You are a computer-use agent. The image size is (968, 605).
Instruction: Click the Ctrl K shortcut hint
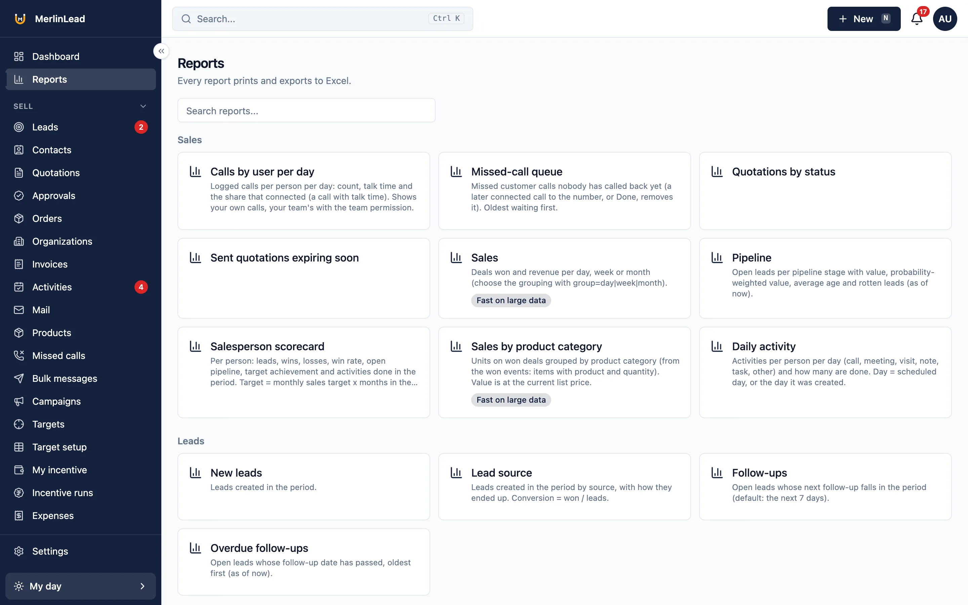click(446, 18)
